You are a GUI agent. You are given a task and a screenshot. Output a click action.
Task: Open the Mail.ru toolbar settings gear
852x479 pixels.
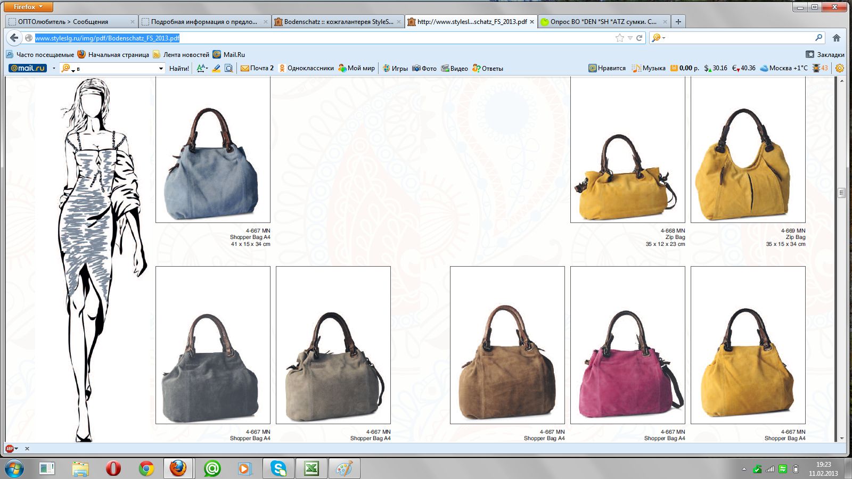point(840,68)
